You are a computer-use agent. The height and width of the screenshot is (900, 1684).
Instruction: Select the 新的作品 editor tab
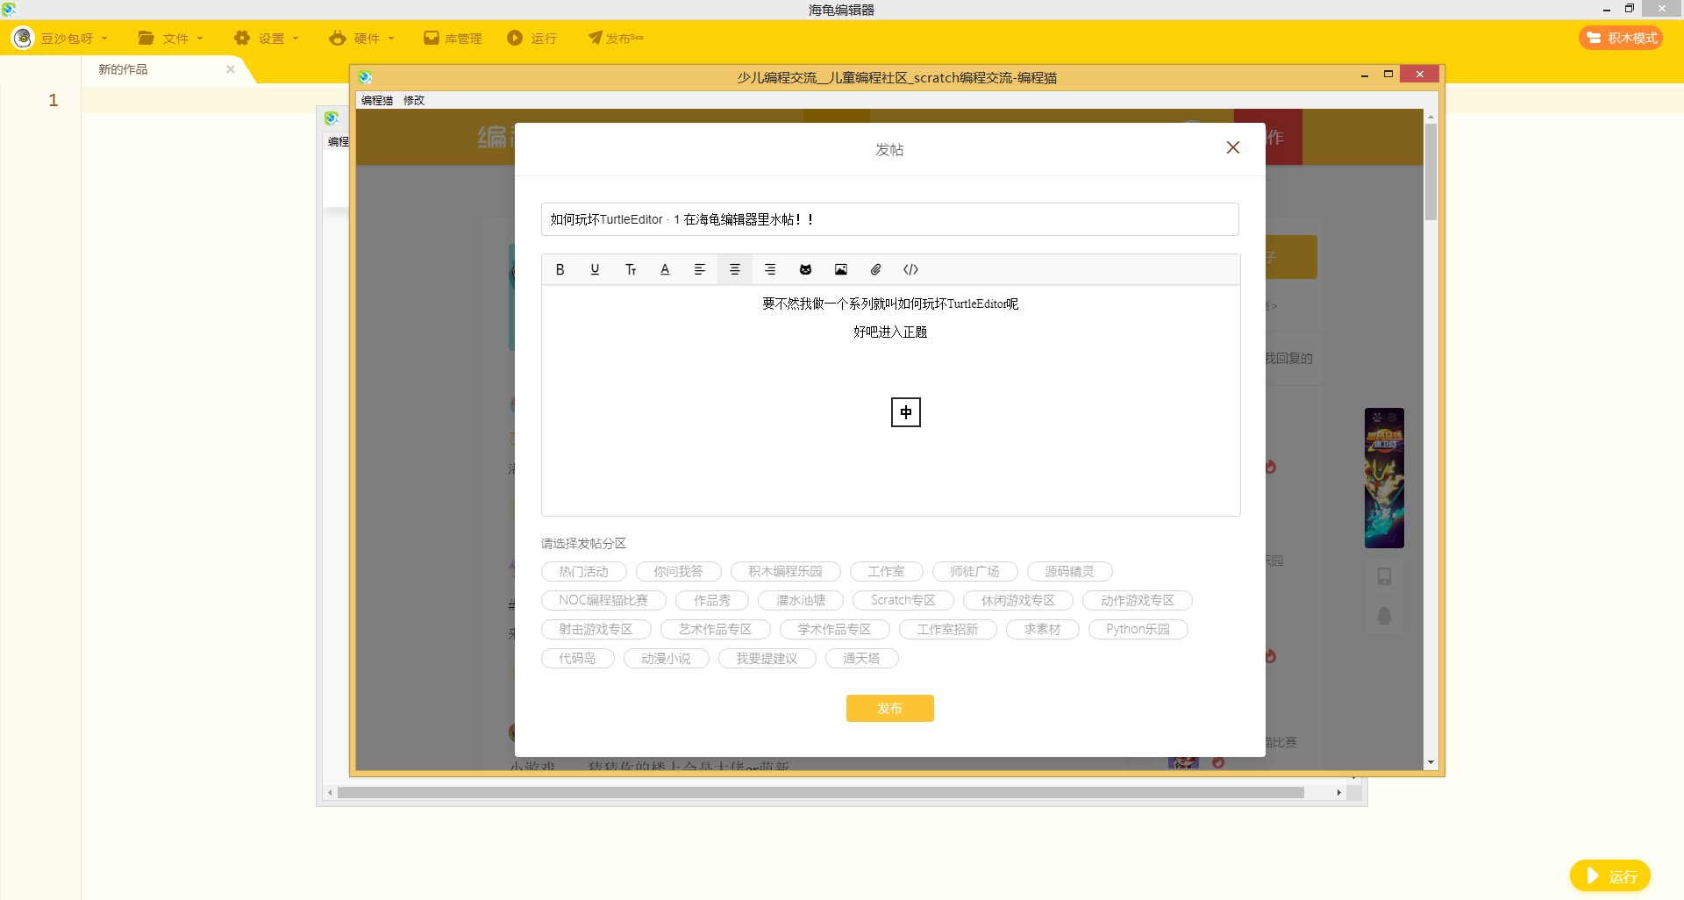[123, 69]
